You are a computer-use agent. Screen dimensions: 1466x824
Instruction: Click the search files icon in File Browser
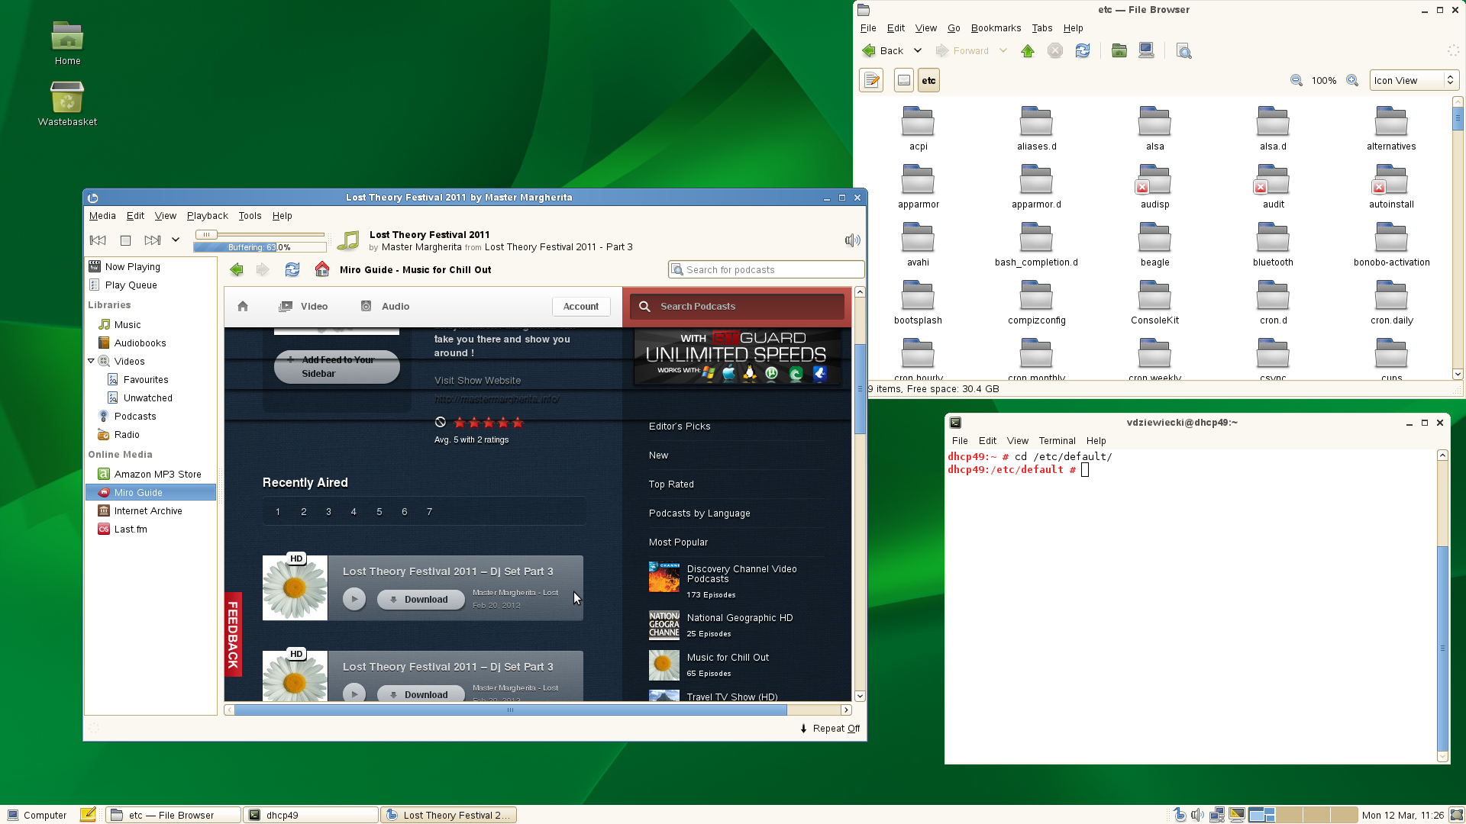pyautogui.click(x=1183, y=51)
